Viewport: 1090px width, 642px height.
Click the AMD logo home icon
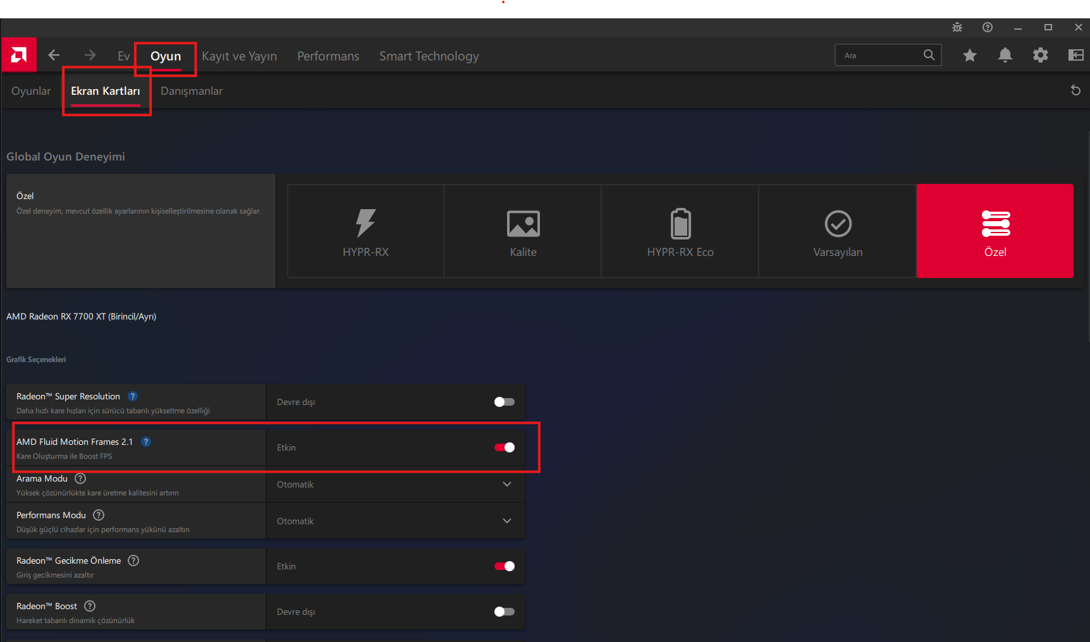point(19,55)
